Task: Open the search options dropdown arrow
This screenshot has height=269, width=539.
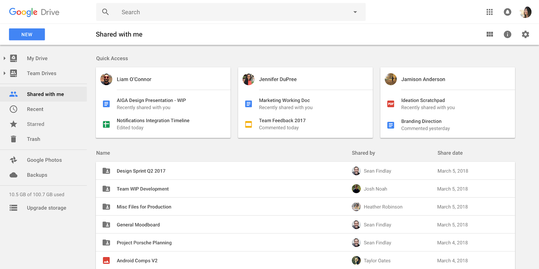Action: (355, 12)
